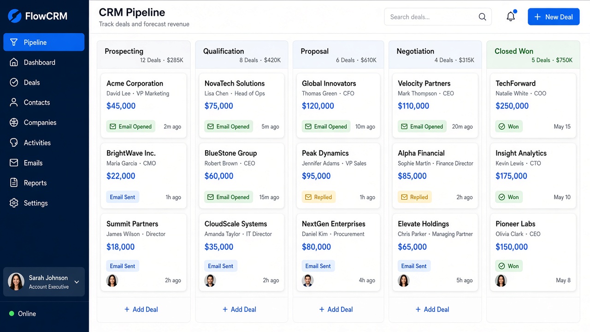The height and width of the screenshot is (332, 590).
Task: Click the Emails envelope icon in sidebar
Action: click(x=14, y=163)
